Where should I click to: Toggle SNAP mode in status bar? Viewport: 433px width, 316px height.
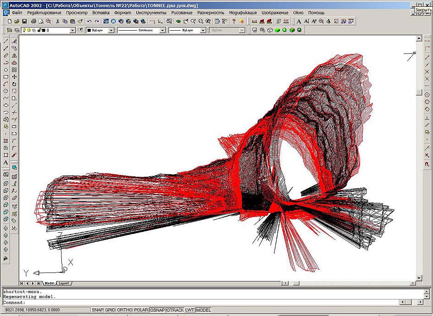[x=98, y=310]
